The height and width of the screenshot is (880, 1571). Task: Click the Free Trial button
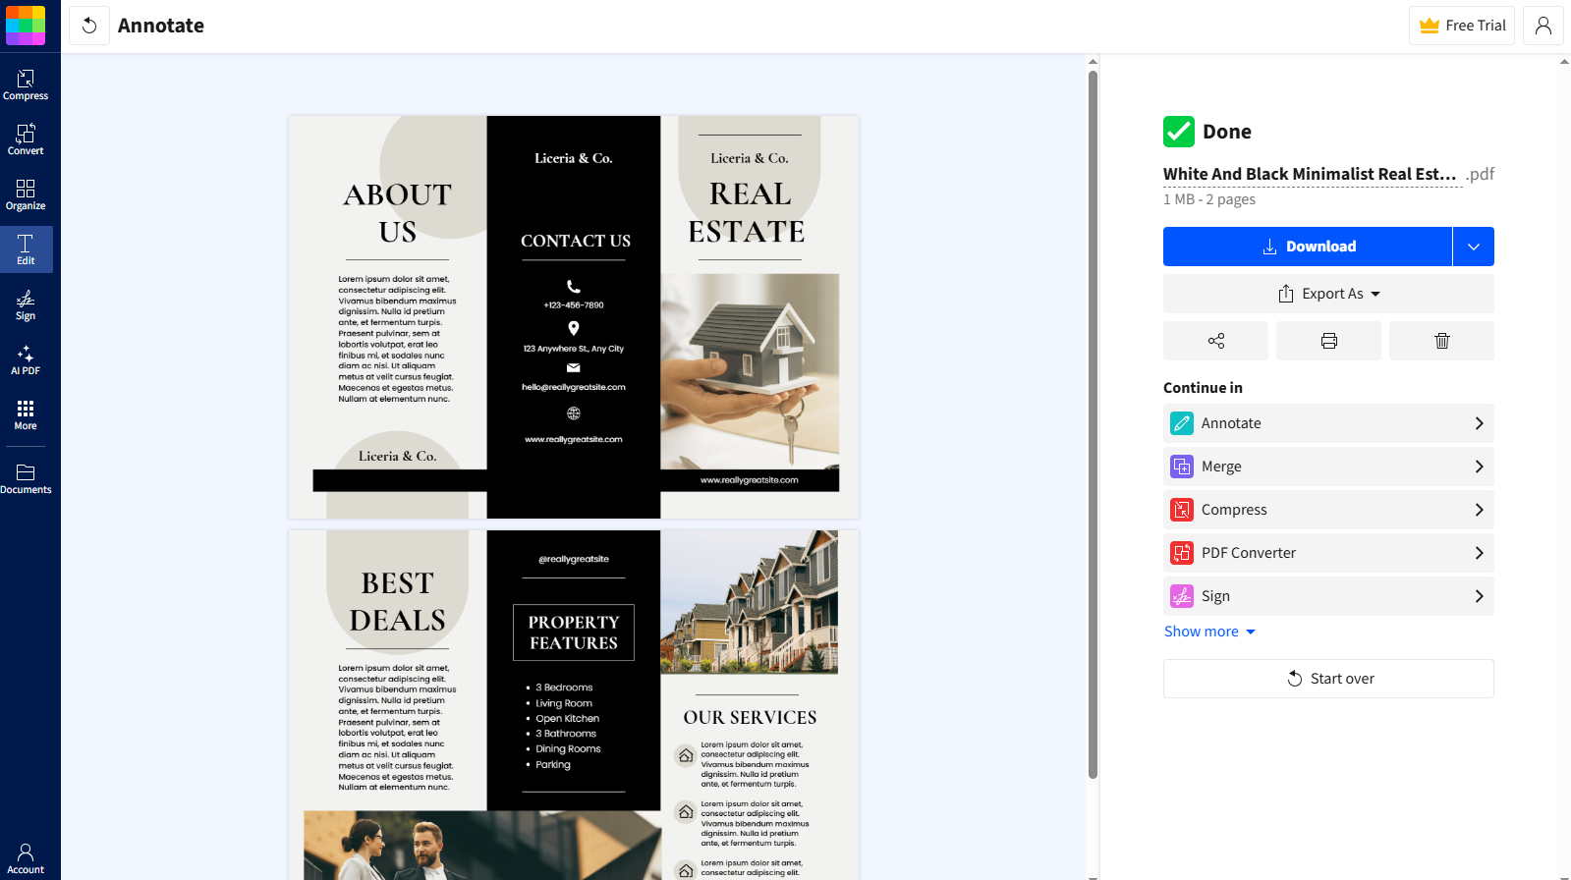[x=1462, y=26]
